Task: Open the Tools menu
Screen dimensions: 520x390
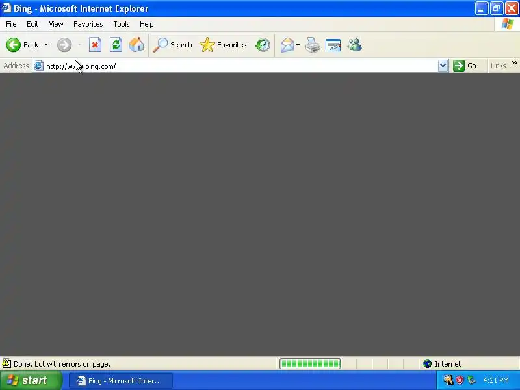Action: pyautogui.click(x=122, y=24)
